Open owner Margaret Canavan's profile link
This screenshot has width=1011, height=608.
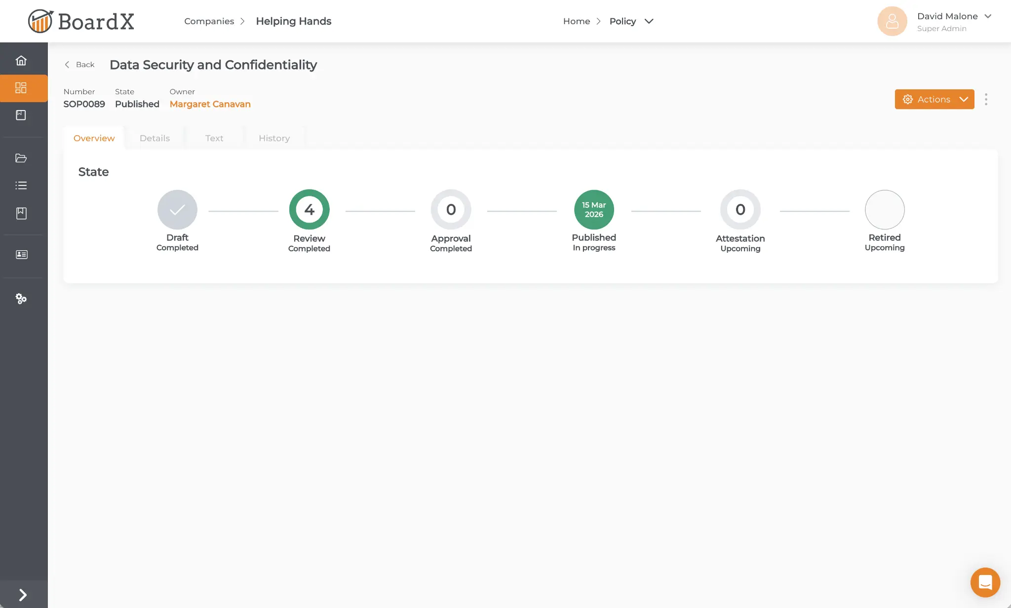click(x=210, y=104)
